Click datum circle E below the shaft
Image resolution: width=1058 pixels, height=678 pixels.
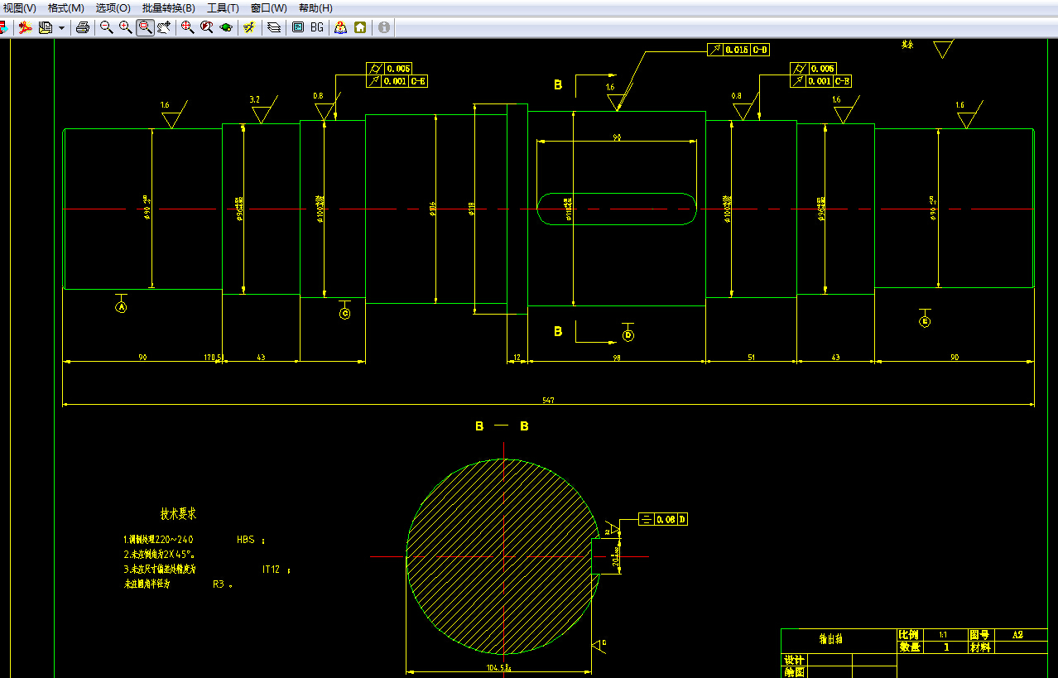click(925, 321)
